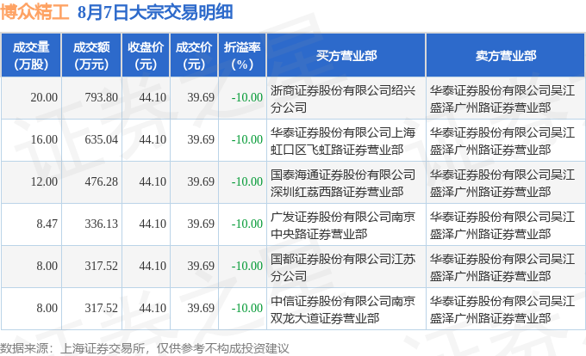Select the 成交额(万元) column header
This screenshot has width=586, height=356.
click(91, 56)
